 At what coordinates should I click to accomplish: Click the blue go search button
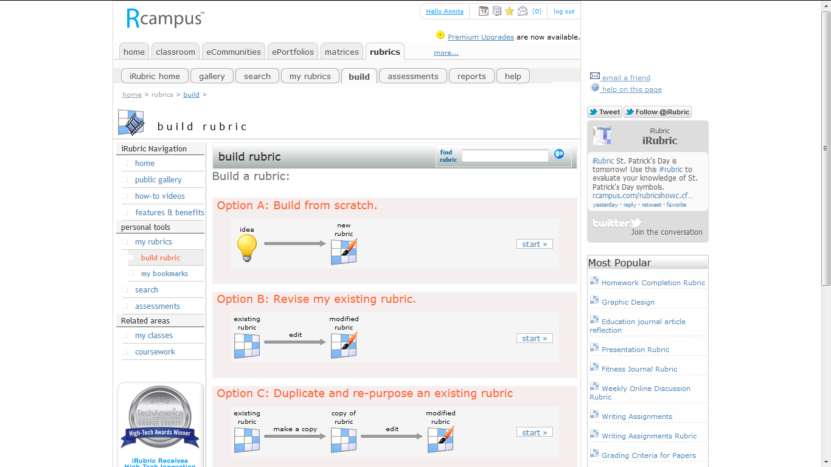pos(559,154)
